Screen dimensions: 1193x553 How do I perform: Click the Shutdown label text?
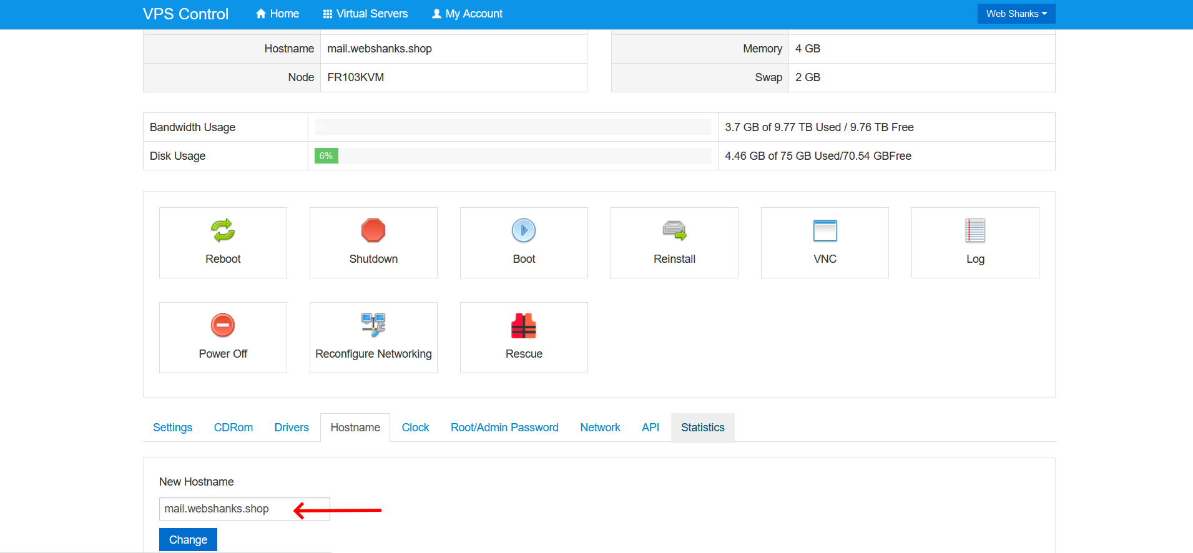373,259
